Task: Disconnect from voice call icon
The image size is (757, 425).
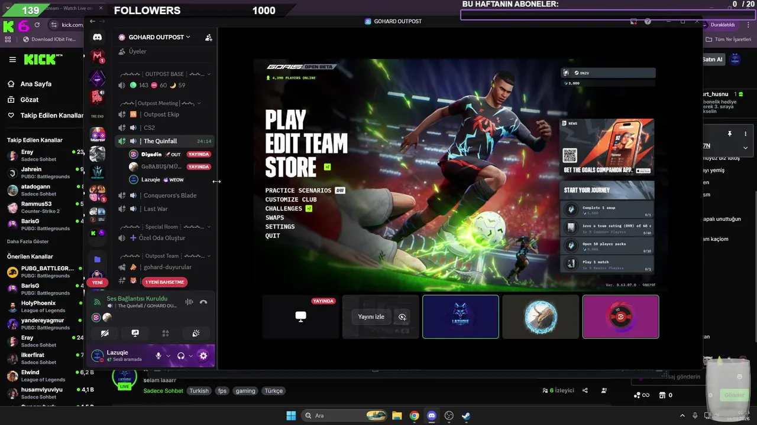Action: (203, 302)
